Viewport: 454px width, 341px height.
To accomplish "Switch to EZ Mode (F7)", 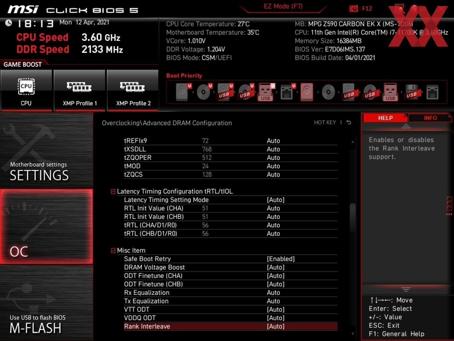I will [283, 6].
